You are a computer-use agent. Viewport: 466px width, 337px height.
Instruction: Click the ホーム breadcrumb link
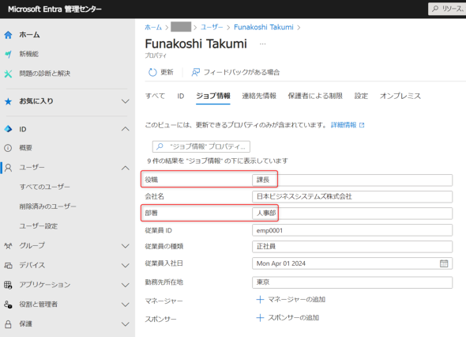click(153, 28)
